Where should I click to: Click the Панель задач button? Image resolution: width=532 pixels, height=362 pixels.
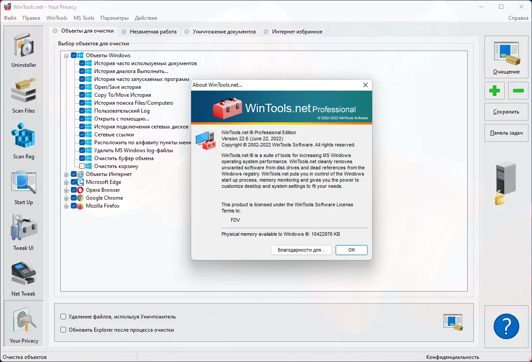tap(506, 133)
